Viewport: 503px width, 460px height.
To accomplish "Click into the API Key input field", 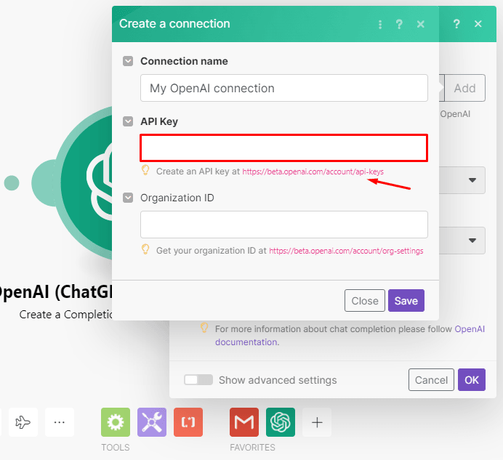I will (x=283, y=148).
